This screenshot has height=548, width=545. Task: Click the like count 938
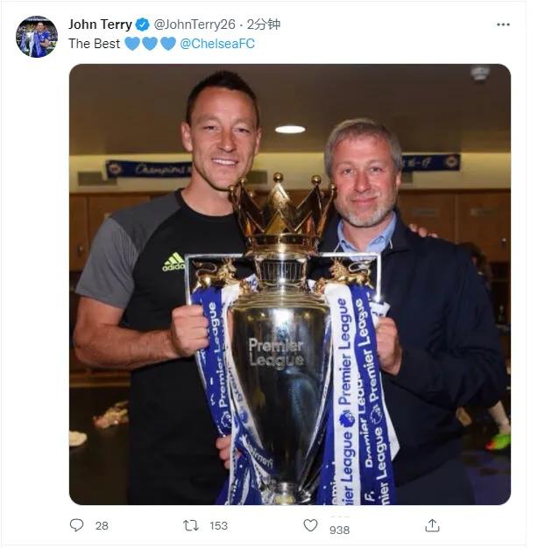pyautogui.click(x=339, y=530)
